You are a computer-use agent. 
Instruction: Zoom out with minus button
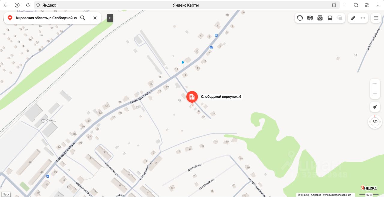tap(375, 94)
